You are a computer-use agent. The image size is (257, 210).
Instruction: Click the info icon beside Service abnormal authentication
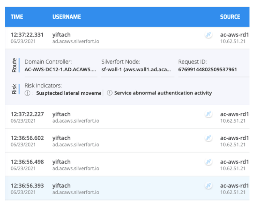point(110,93)
